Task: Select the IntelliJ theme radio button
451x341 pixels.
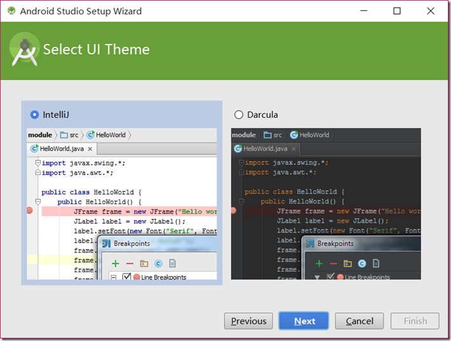Action: (x=34, y=115)
